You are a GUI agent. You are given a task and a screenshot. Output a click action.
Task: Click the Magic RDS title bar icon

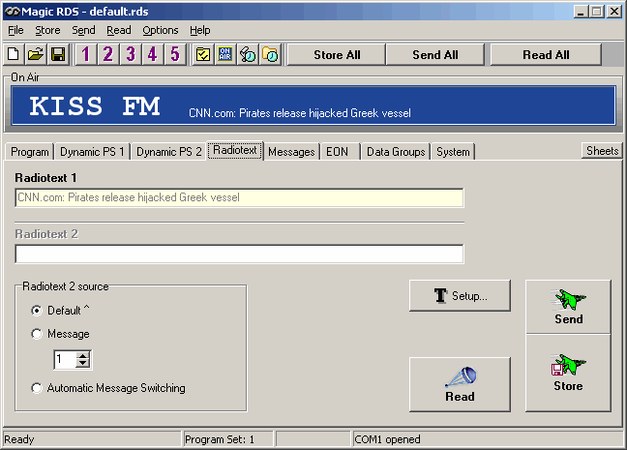click(x=12, y=12)
